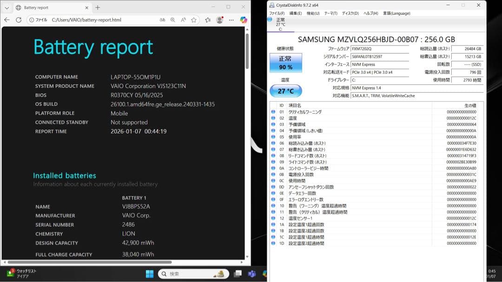The image size is (502, 282).
Task: Click the Edge profile avatar icon
Action: tap(219, 20)
